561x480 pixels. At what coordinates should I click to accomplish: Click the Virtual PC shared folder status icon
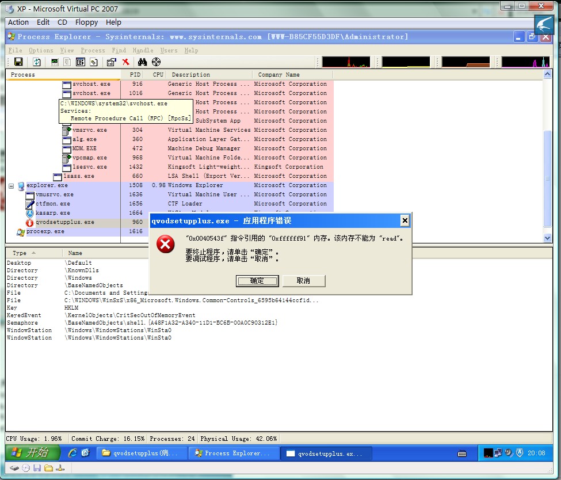click(x=49, y=468)
